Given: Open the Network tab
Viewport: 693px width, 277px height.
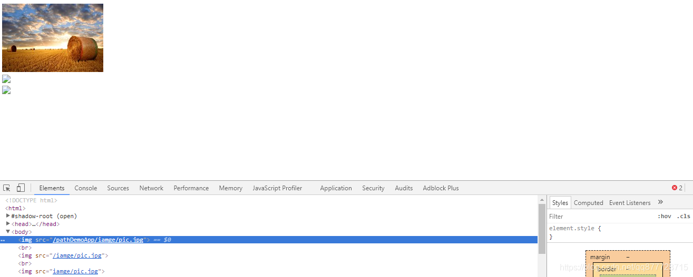Looking at the screenshot, I should pos(151,188).
